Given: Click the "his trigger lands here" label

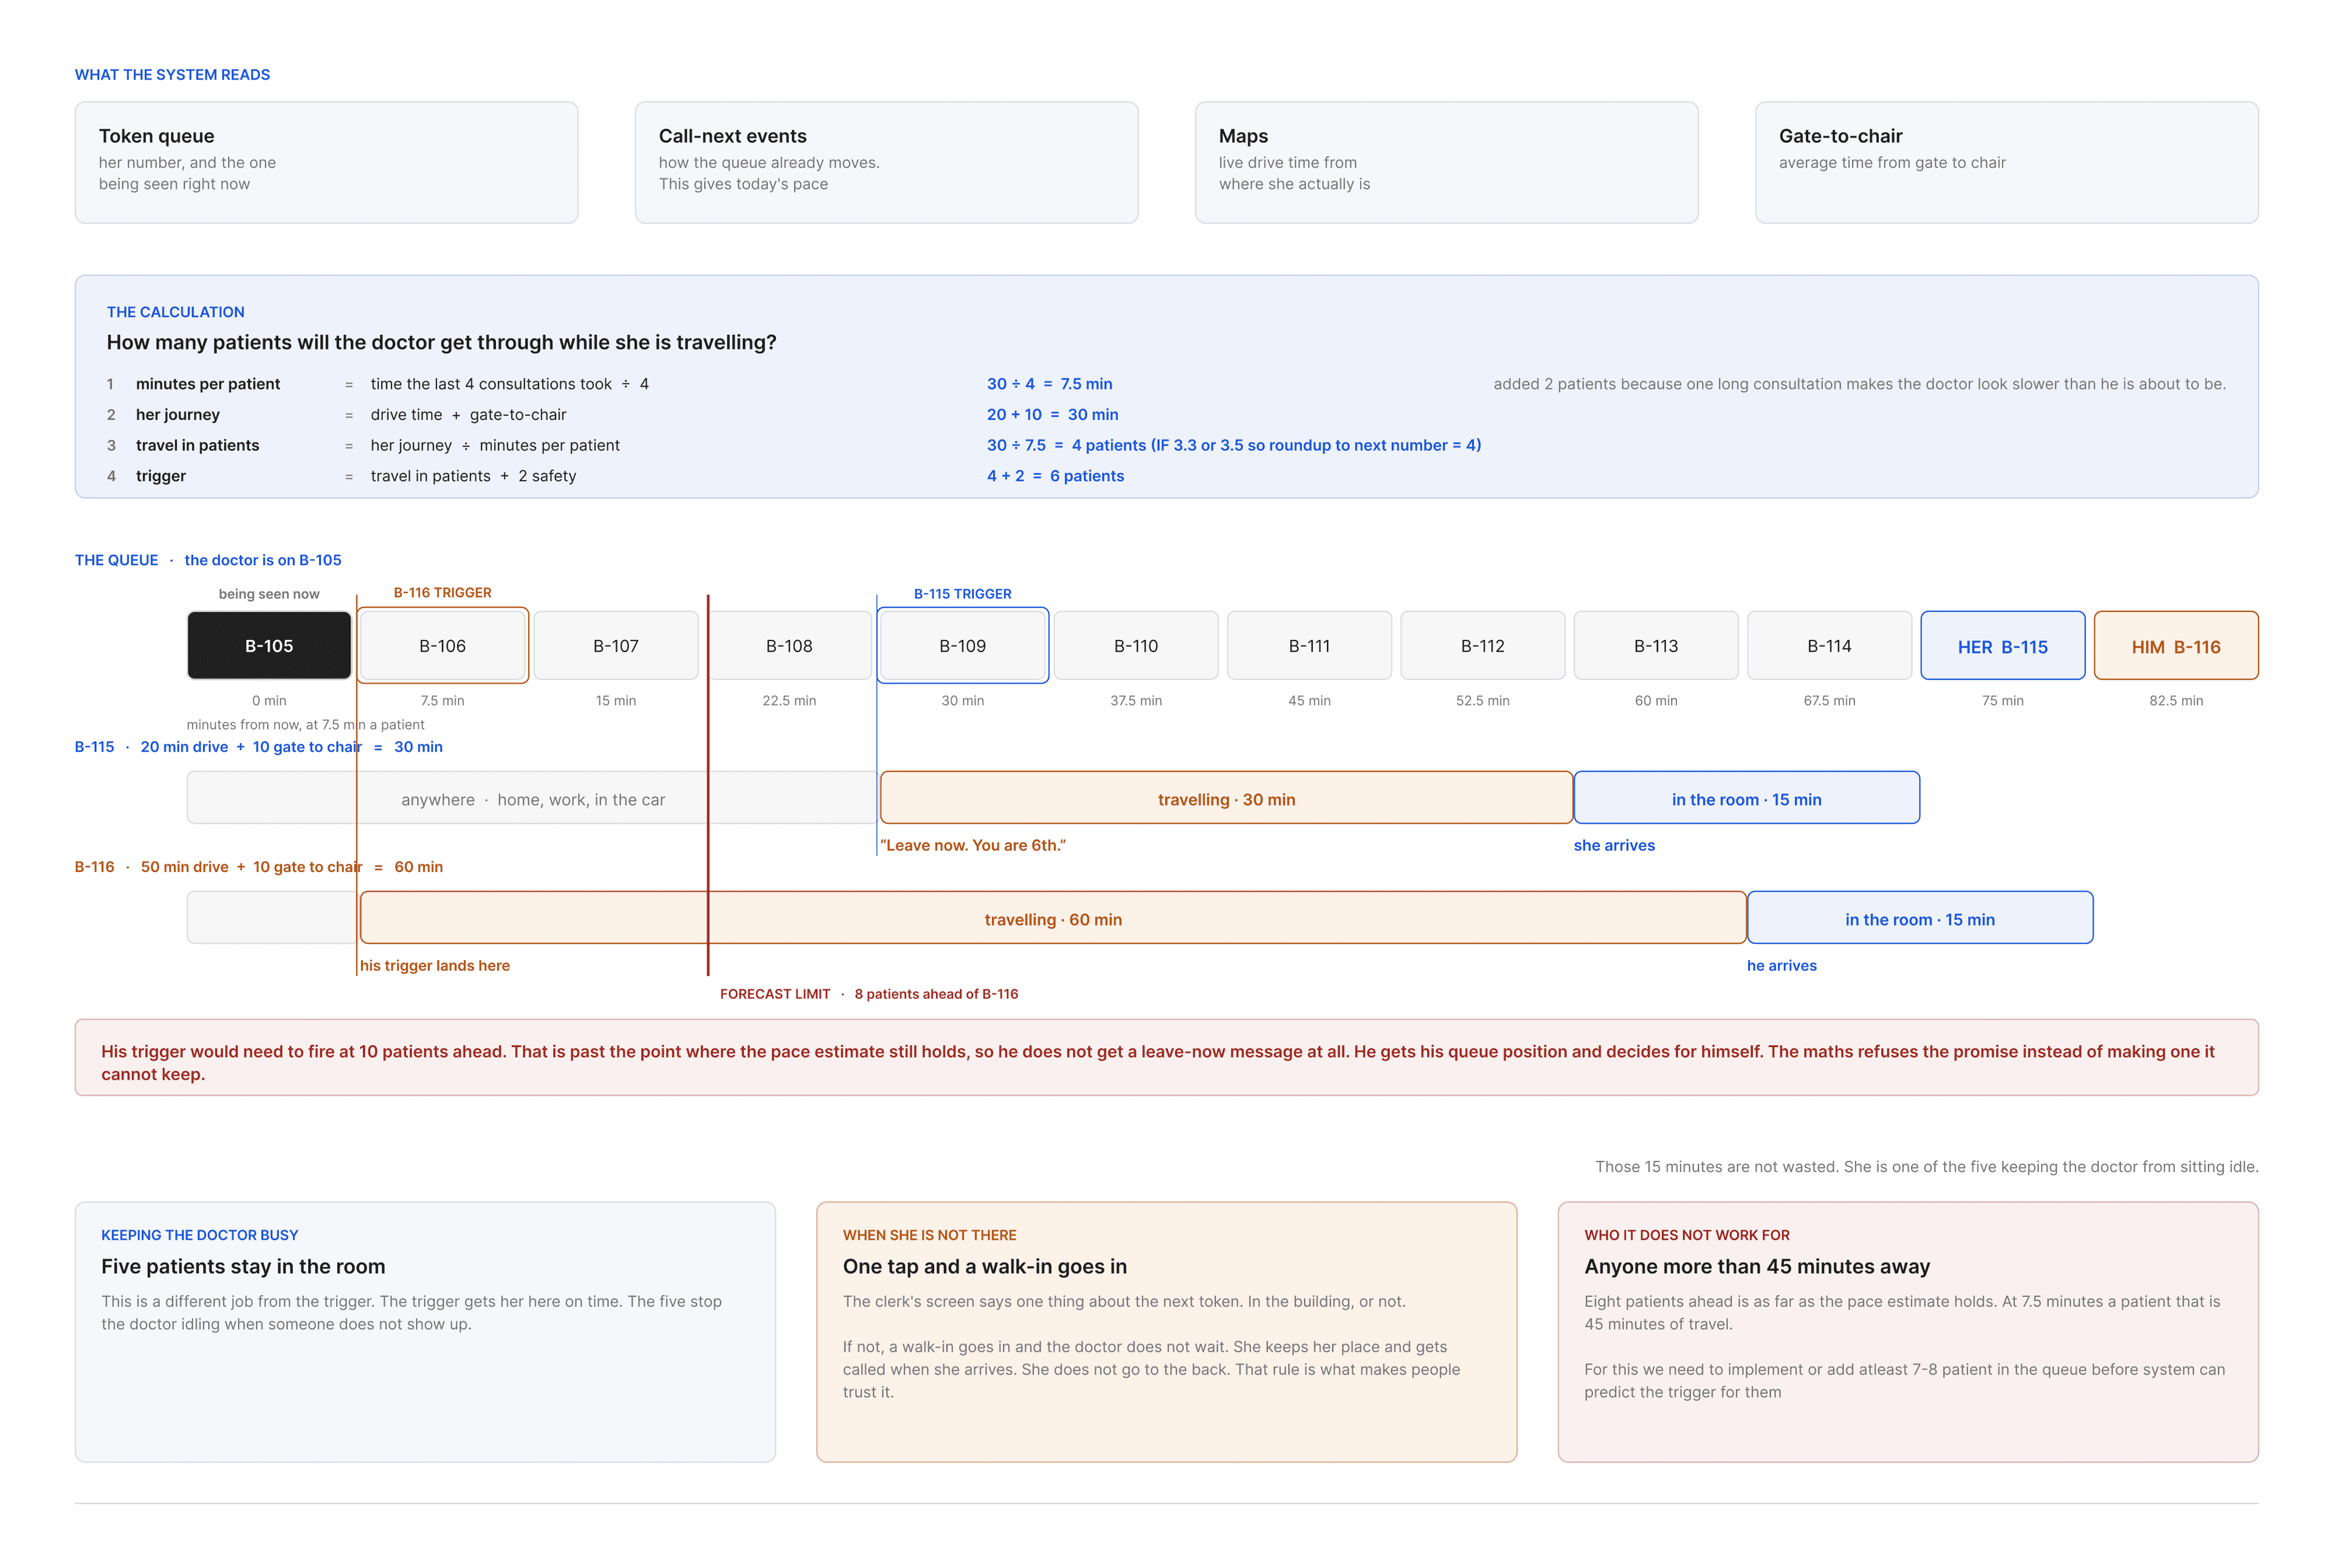Looking at the screenshot, I should [x=435, y=966].
